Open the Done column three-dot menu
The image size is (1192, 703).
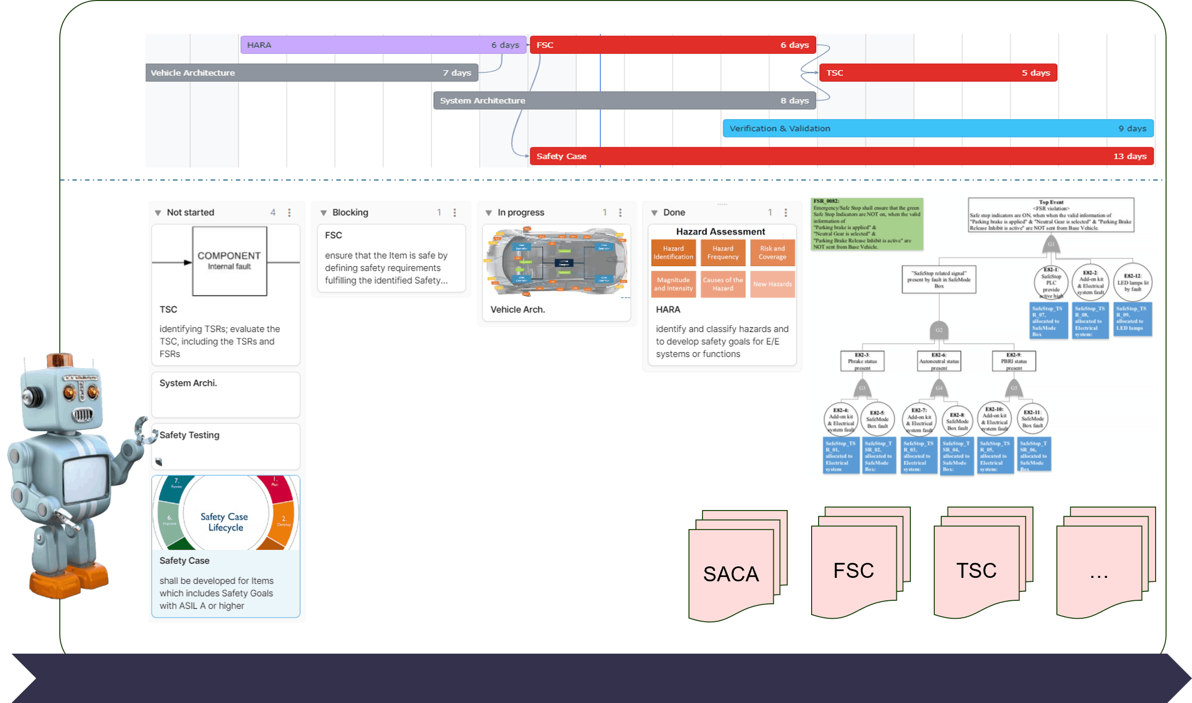pyautogui.click(x=786, y=212)
